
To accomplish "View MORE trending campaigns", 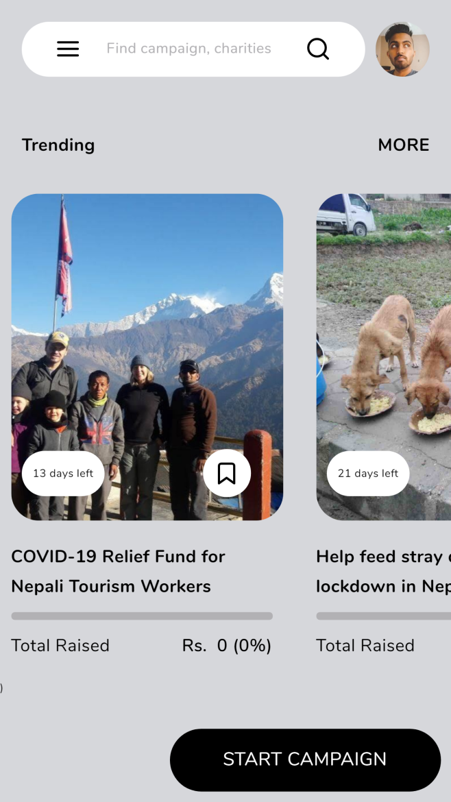I will tap(404, 145).
